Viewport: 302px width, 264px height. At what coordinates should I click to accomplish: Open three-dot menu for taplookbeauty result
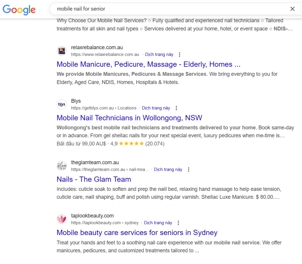point(178,223)
